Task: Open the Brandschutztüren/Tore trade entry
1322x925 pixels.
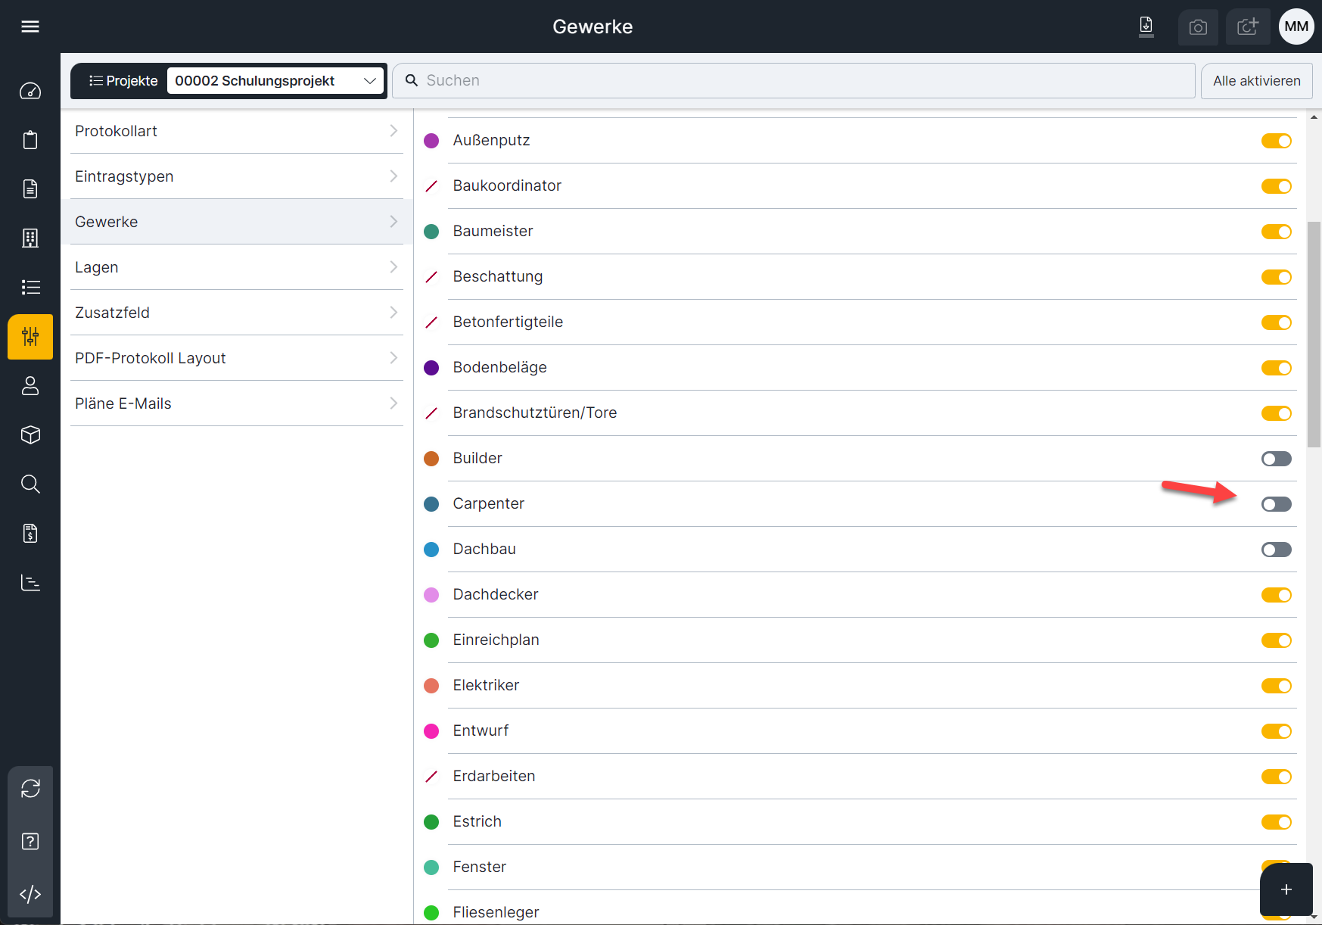Action: [860, 413]
